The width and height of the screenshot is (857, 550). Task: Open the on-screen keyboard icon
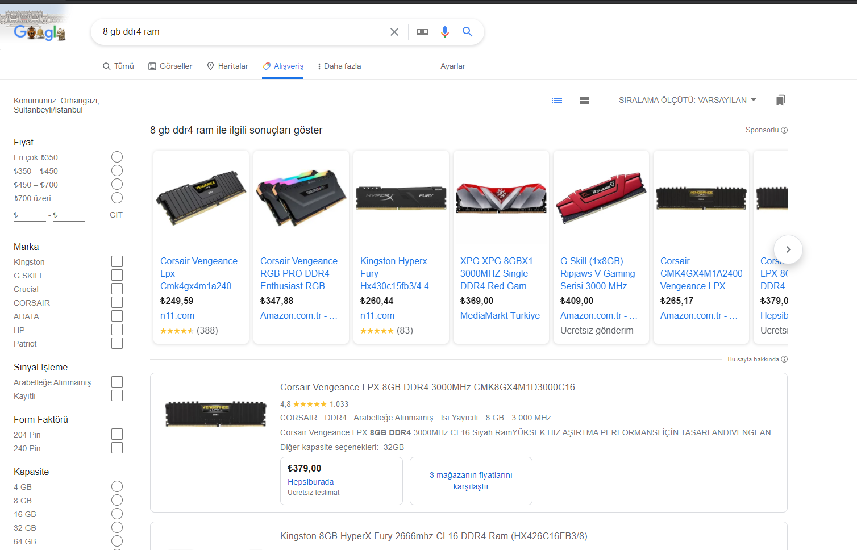(422, 32)
